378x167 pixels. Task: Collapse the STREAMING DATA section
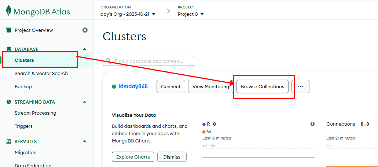pyautogui.click(x=84, y=102)
